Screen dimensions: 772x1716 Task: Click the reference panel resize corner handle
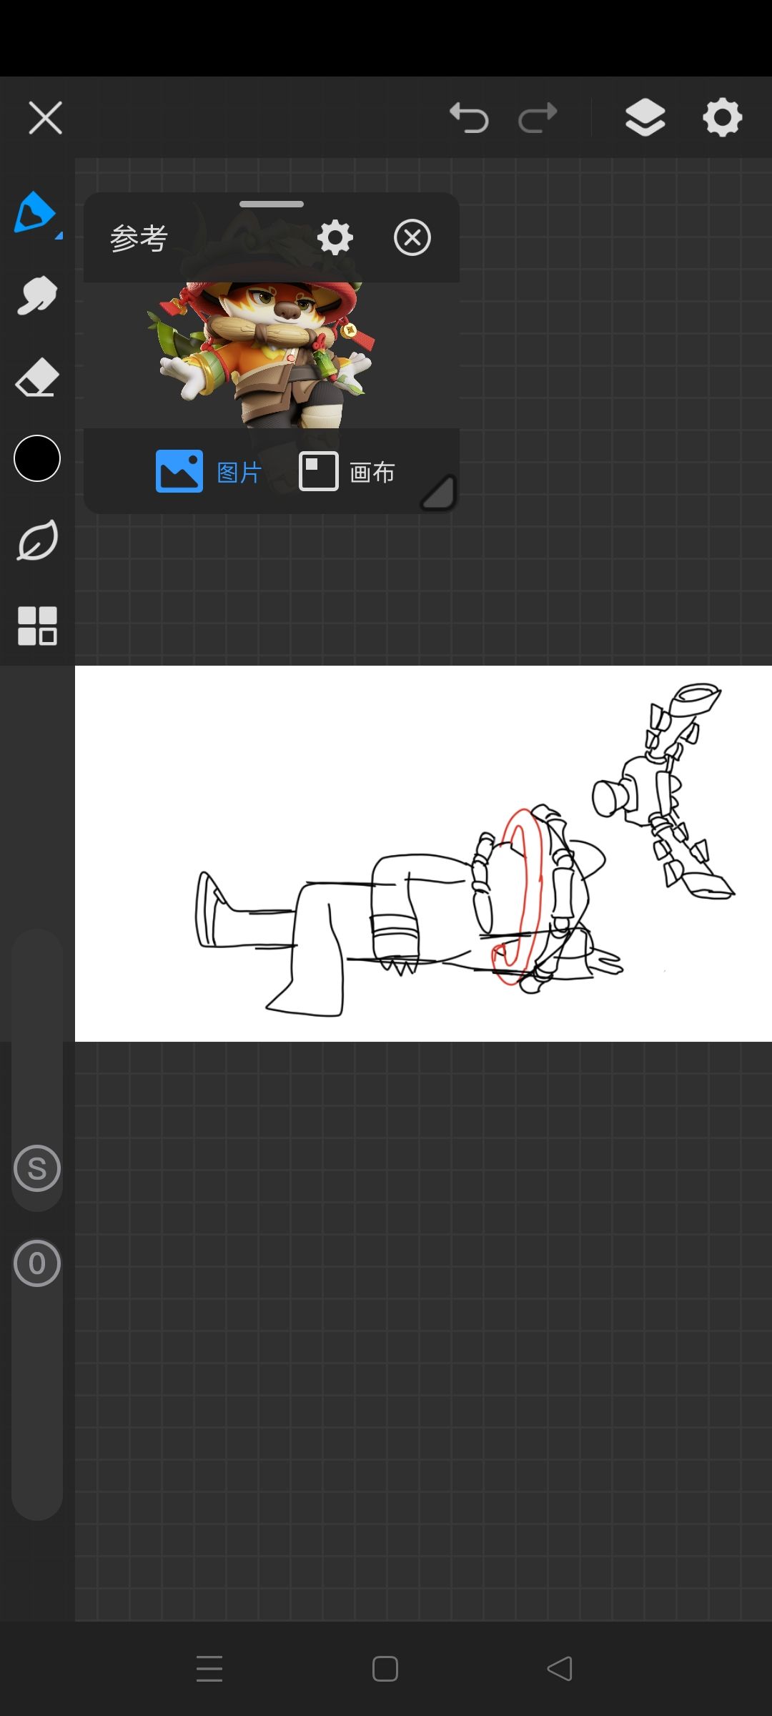439,493
